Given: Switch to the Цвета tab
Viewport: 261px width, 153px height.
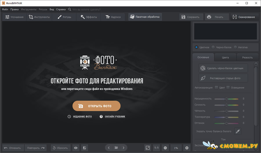Looking at the screenshot, I should click(x=225, y=58).
